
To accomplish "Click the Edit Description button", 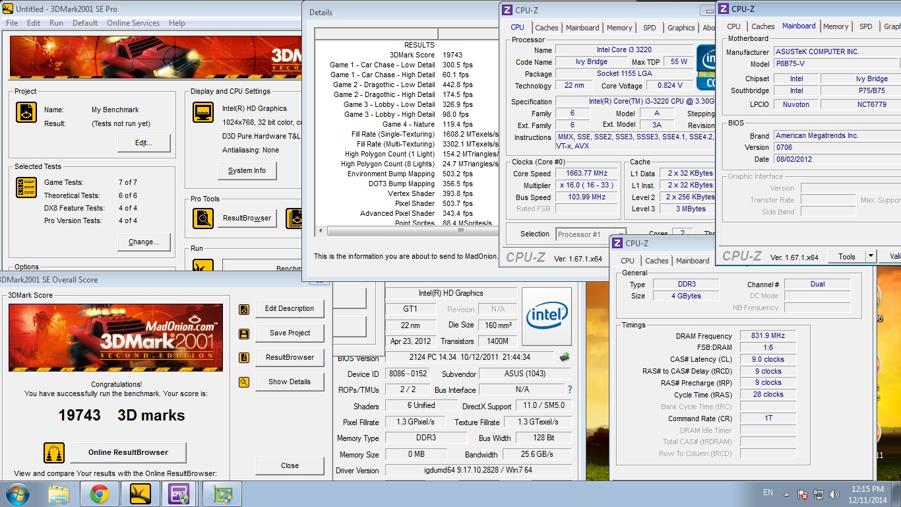I will point(290,308).
